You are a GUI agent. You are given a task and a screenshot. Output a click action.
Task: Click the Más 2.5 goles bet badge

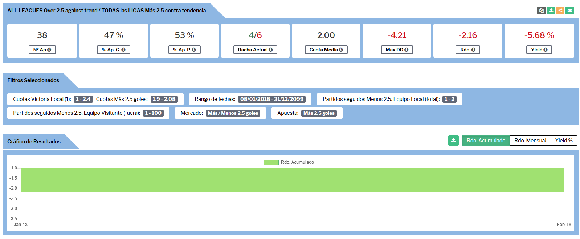coord(319,113)
